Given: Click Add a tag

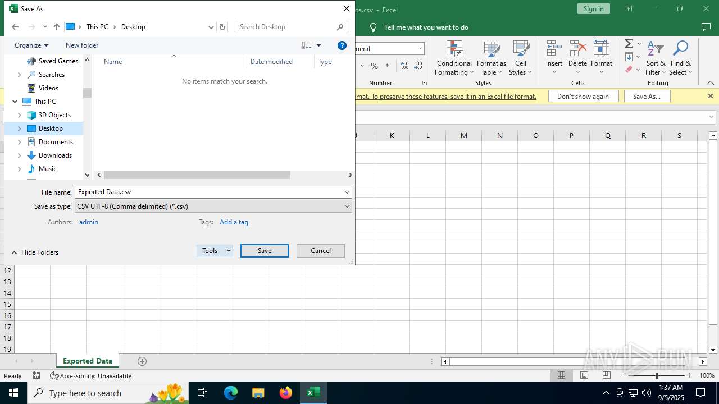Looking at the screenshot, I should click(x=234, y=222).
